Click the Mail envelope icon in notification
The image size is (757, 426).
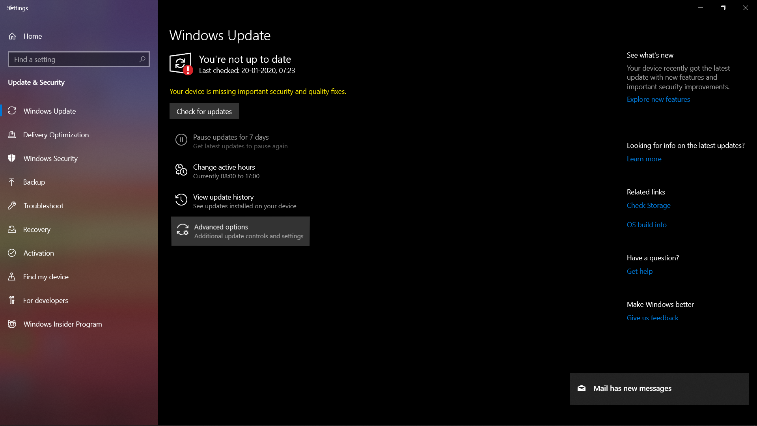[582, 389]
